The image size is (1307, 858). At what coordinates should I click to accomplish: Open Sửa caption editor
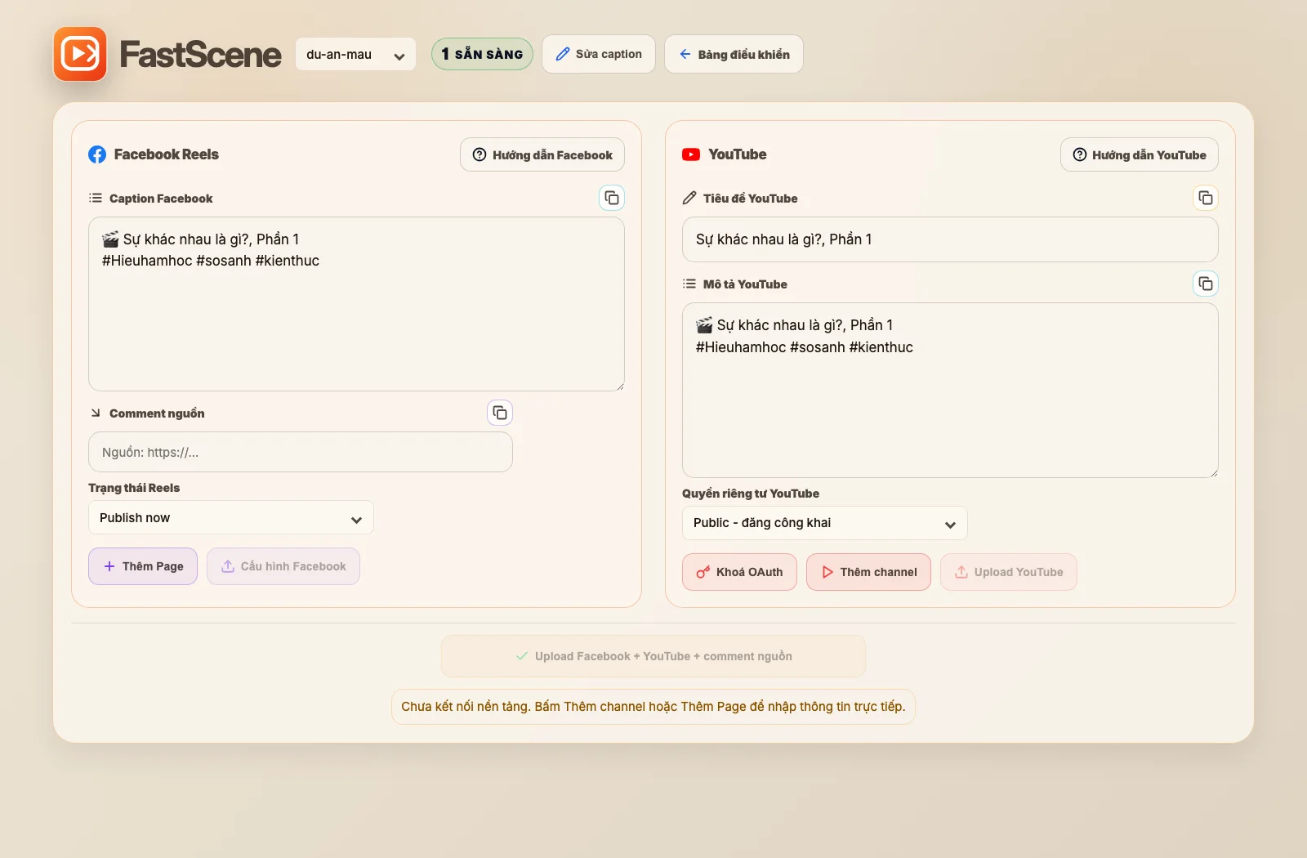599,54
